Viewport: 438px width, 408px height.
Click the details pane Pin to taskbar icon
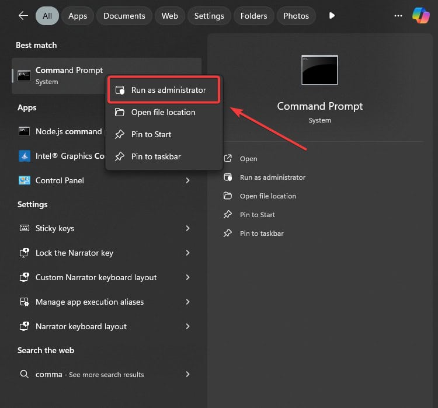click(x=228, y=233)
